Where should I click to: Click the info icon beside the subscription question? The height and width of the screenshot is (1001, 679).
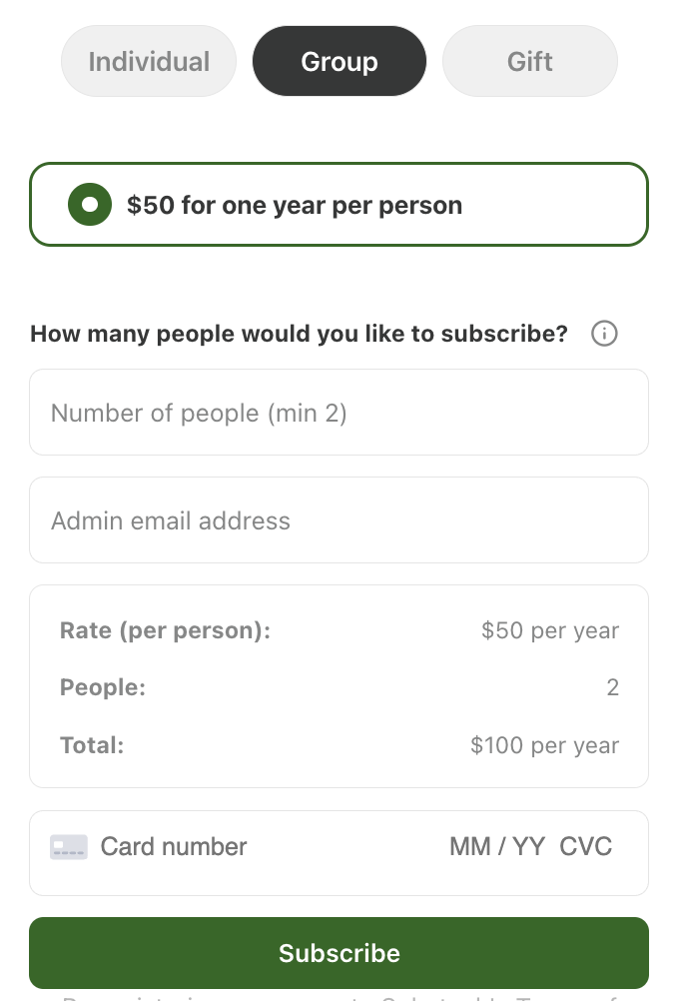pos(604,334)
